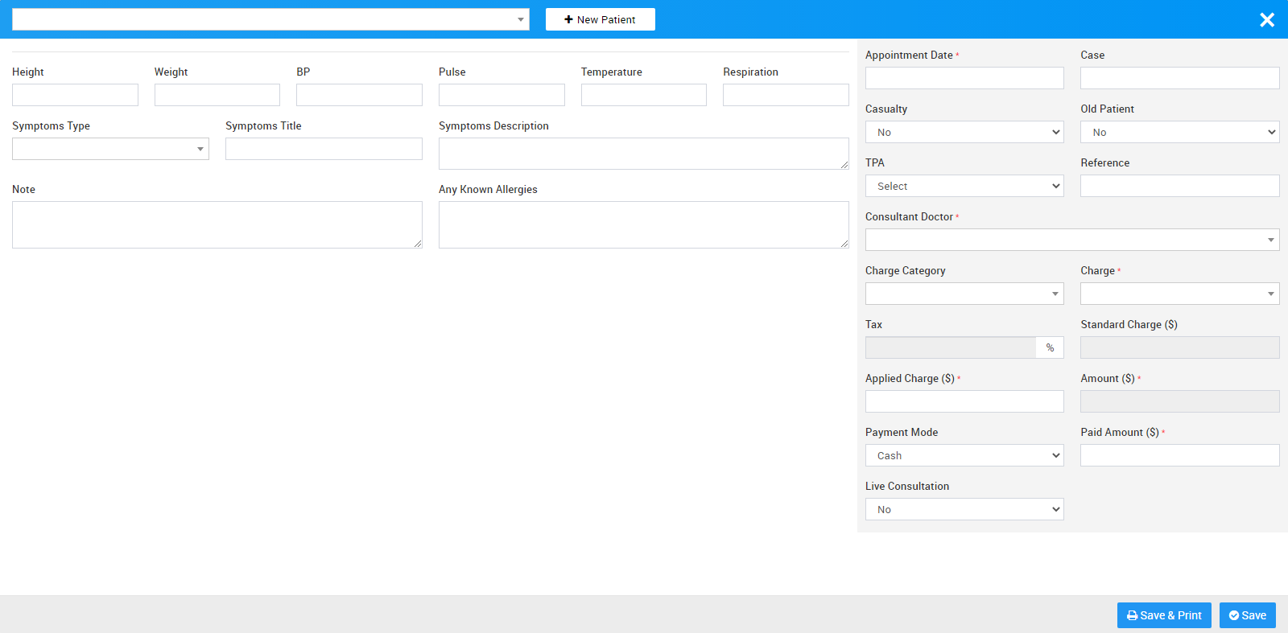This screenshot has height=633, width=1288.
Task: Expand the Casualty dropdown
Action: click(964, 132)
